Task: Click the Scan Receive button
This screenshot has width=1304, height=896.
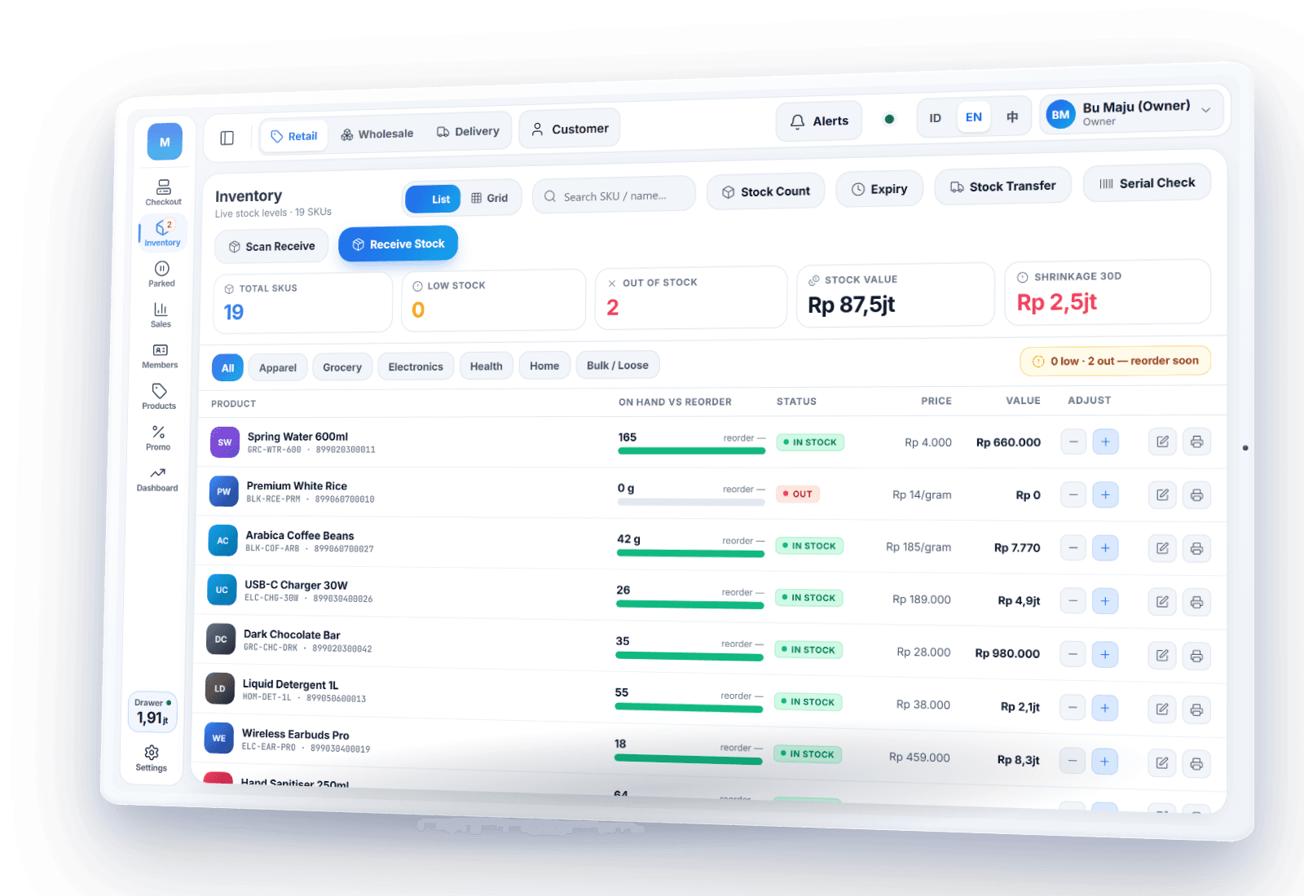Action: (271, 246)
